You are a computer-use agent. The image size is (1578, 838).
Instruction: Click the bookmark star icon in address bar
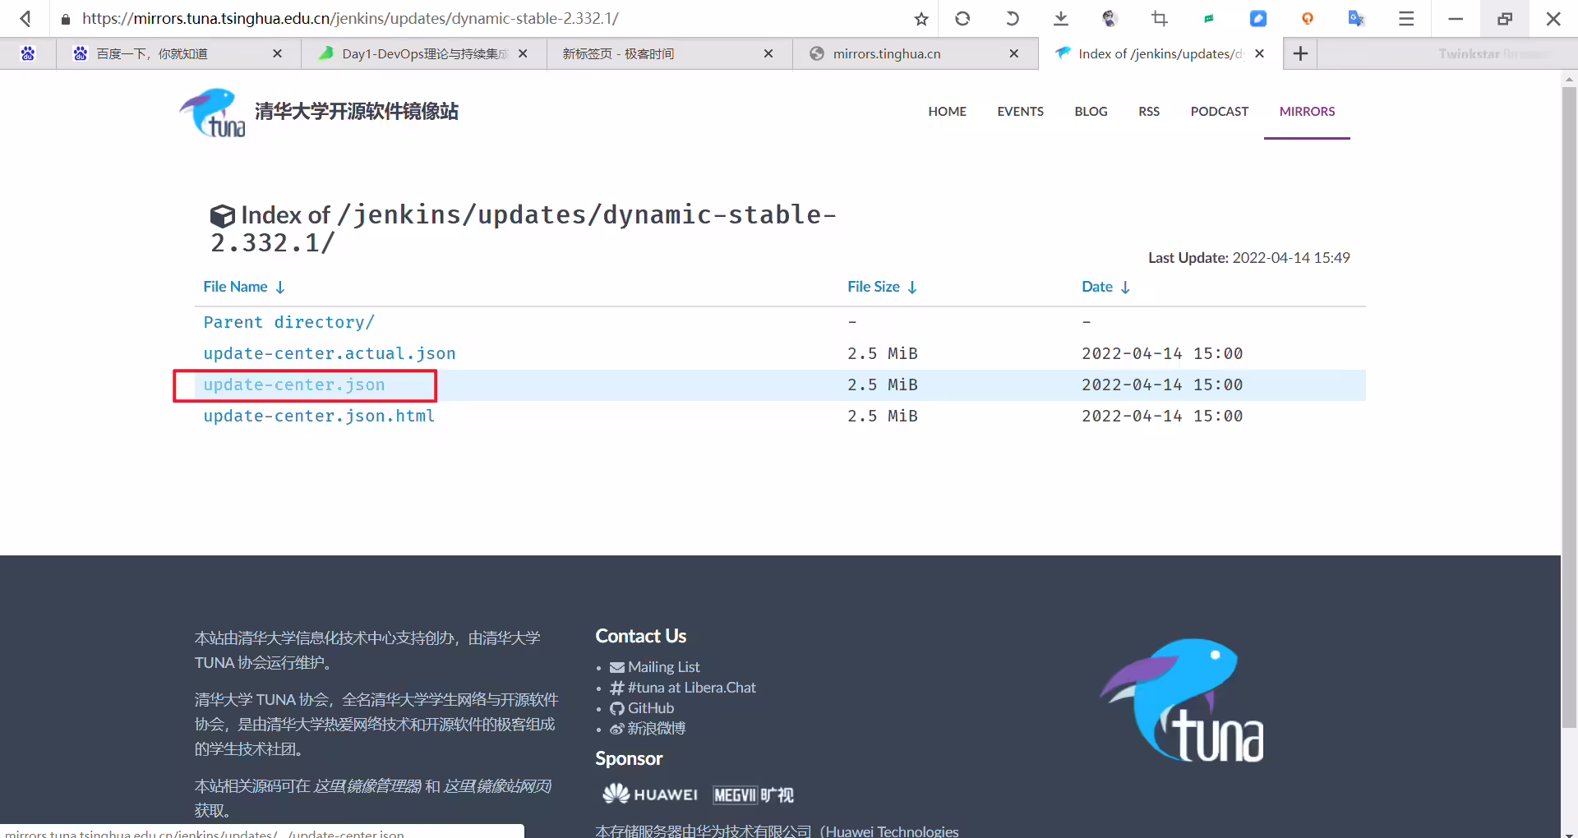click(921, 19)
